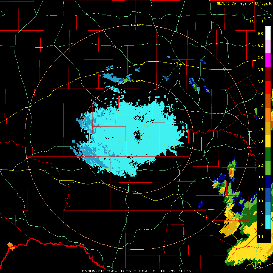Click the black cone-of-silence hole at radar site
This screenshot has width=273, height=273.
point(138,136)
